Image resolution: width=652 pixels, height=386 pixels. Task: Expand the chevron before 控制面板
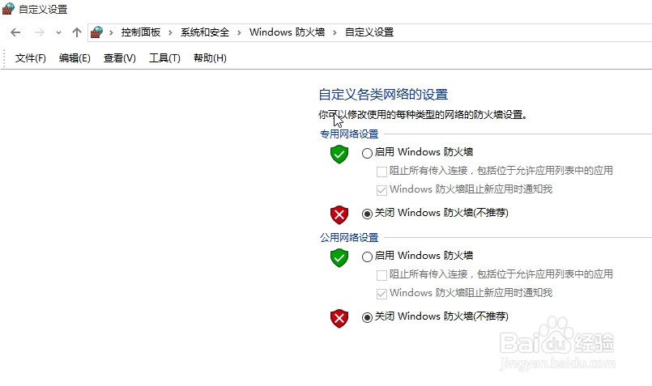tap(111, 32)
